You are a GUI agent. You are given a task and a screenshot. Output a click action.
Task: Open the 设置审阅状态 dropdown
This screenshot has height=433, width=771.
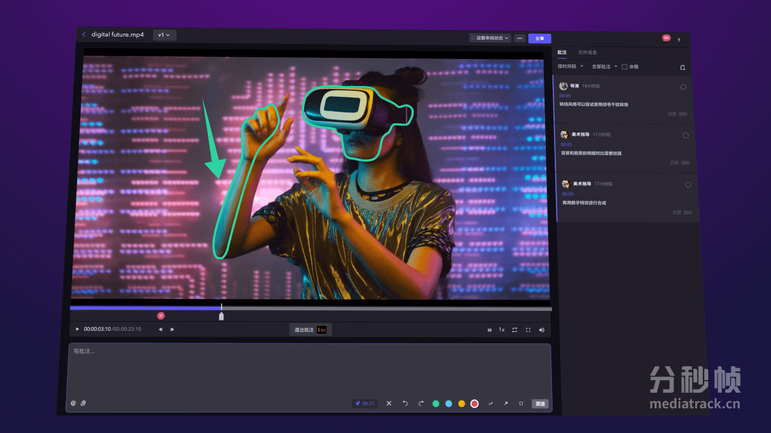[490, 38]
